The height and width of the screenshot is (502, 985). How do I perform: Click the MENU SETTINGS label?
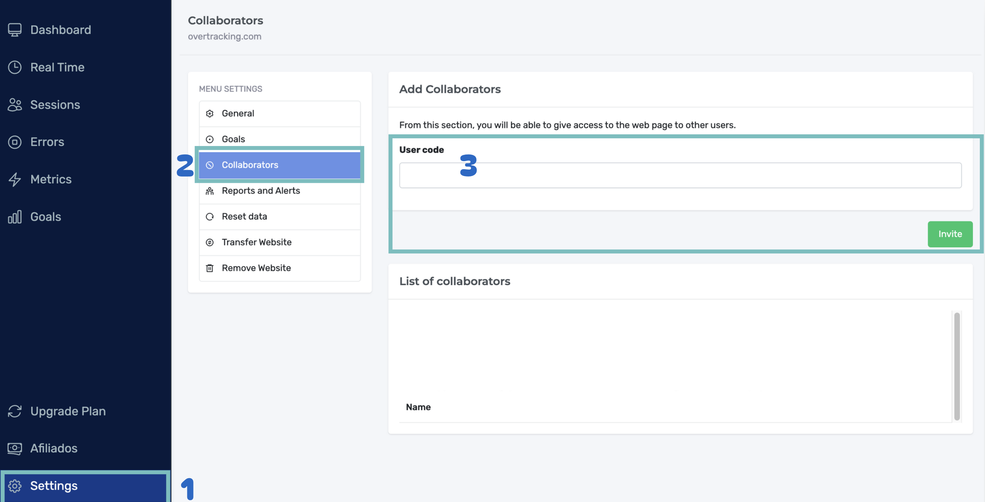[231, 89]
